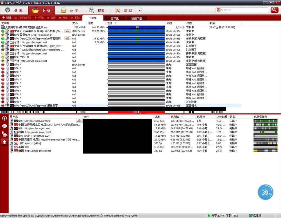This screenshot has width=281, height=218.
Task: Open the 资源 (Resources) main tab
Action: click(14, 10)
